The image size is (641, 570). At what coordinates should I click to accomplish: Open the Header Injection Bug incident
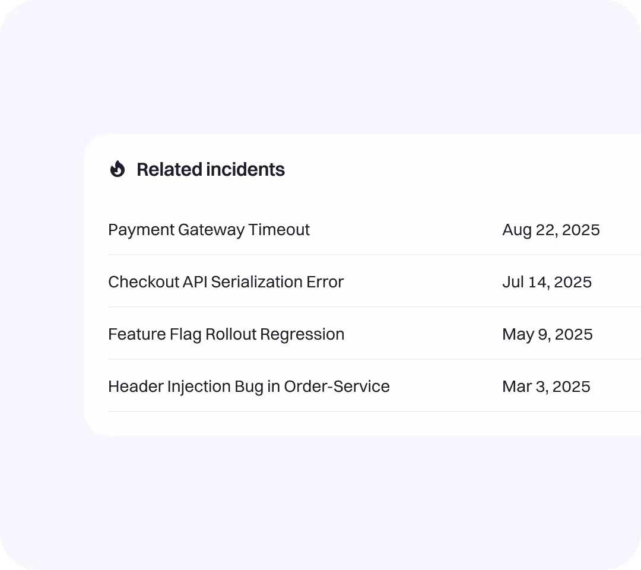click(249, 387)
